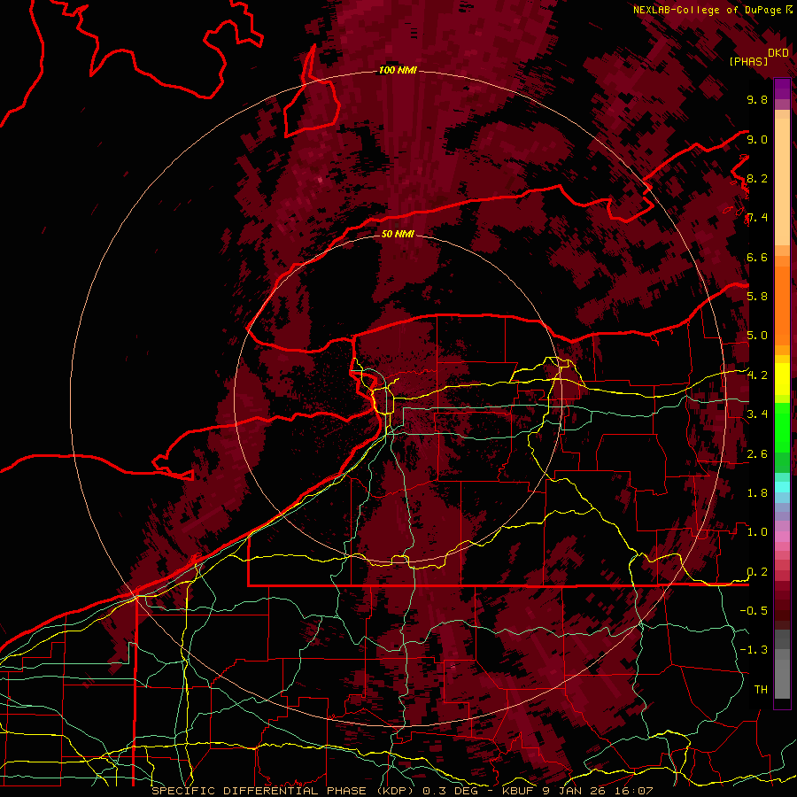This screenshot has width=797, height=797.
Task: Click the NEXLAB-College of DuPage credit text
Action: point(712,10)
